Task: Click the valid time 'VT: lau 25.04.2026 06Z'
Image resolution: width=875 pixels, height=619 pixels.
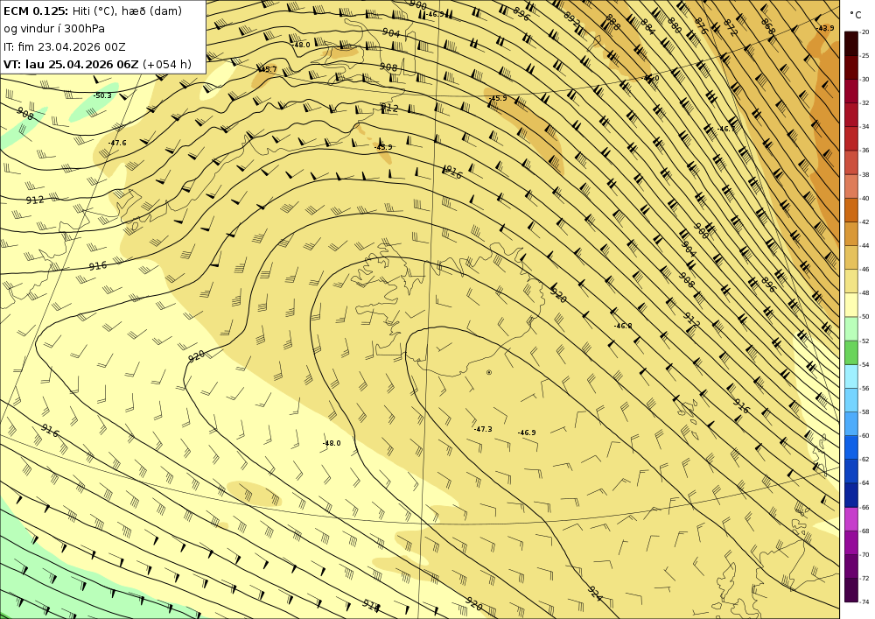Action: pos(71,64)
